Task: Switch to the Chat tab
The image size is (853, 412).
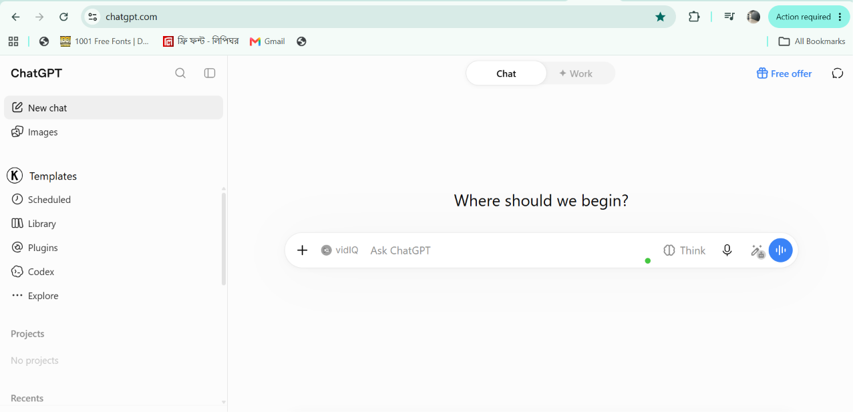Action: [x=506, y=73]
